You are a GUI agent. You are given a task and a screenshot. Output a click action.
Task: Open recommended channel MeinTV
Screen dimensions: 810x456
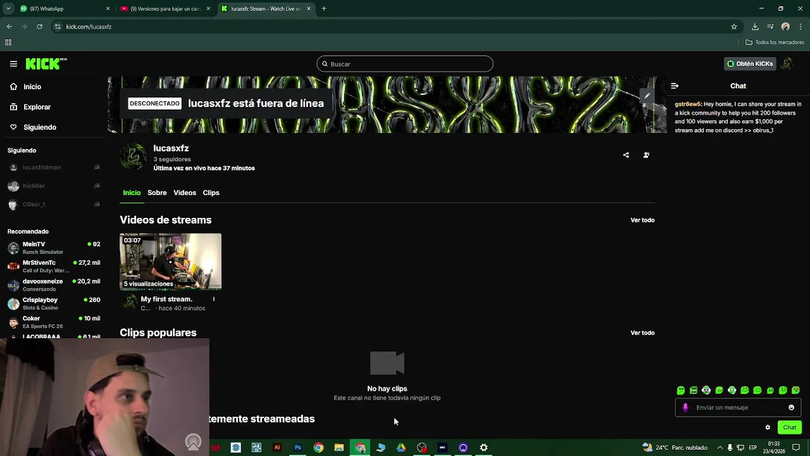pyautogui.click(x=53, y=248)
